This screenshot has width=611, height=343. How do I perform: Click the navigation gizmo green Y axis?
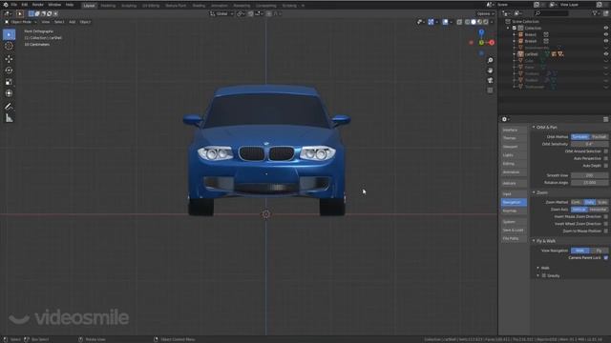[x=481, y=42]
